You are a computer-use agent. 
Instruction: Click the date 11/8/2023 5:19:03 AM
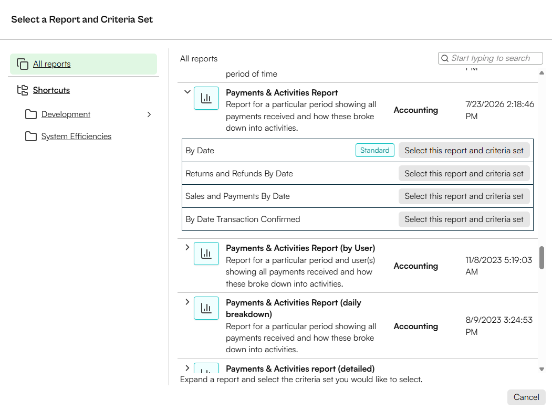click(498, 266)
